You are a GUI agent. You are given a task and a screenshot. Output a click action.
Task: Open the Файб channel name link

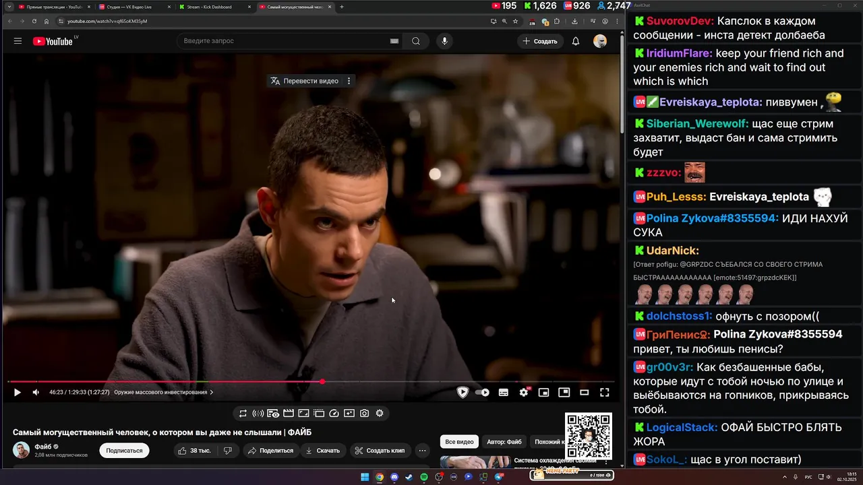coord(42,447)
